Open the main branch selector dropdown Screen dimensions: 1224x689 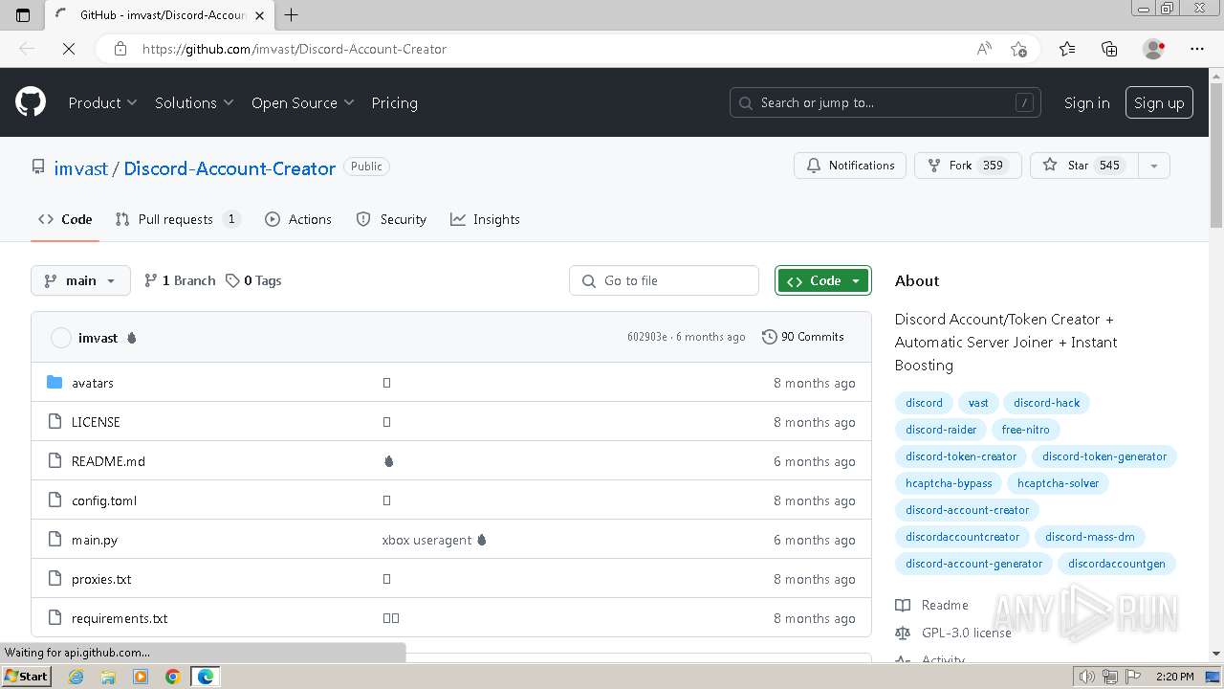click(80, 280)
